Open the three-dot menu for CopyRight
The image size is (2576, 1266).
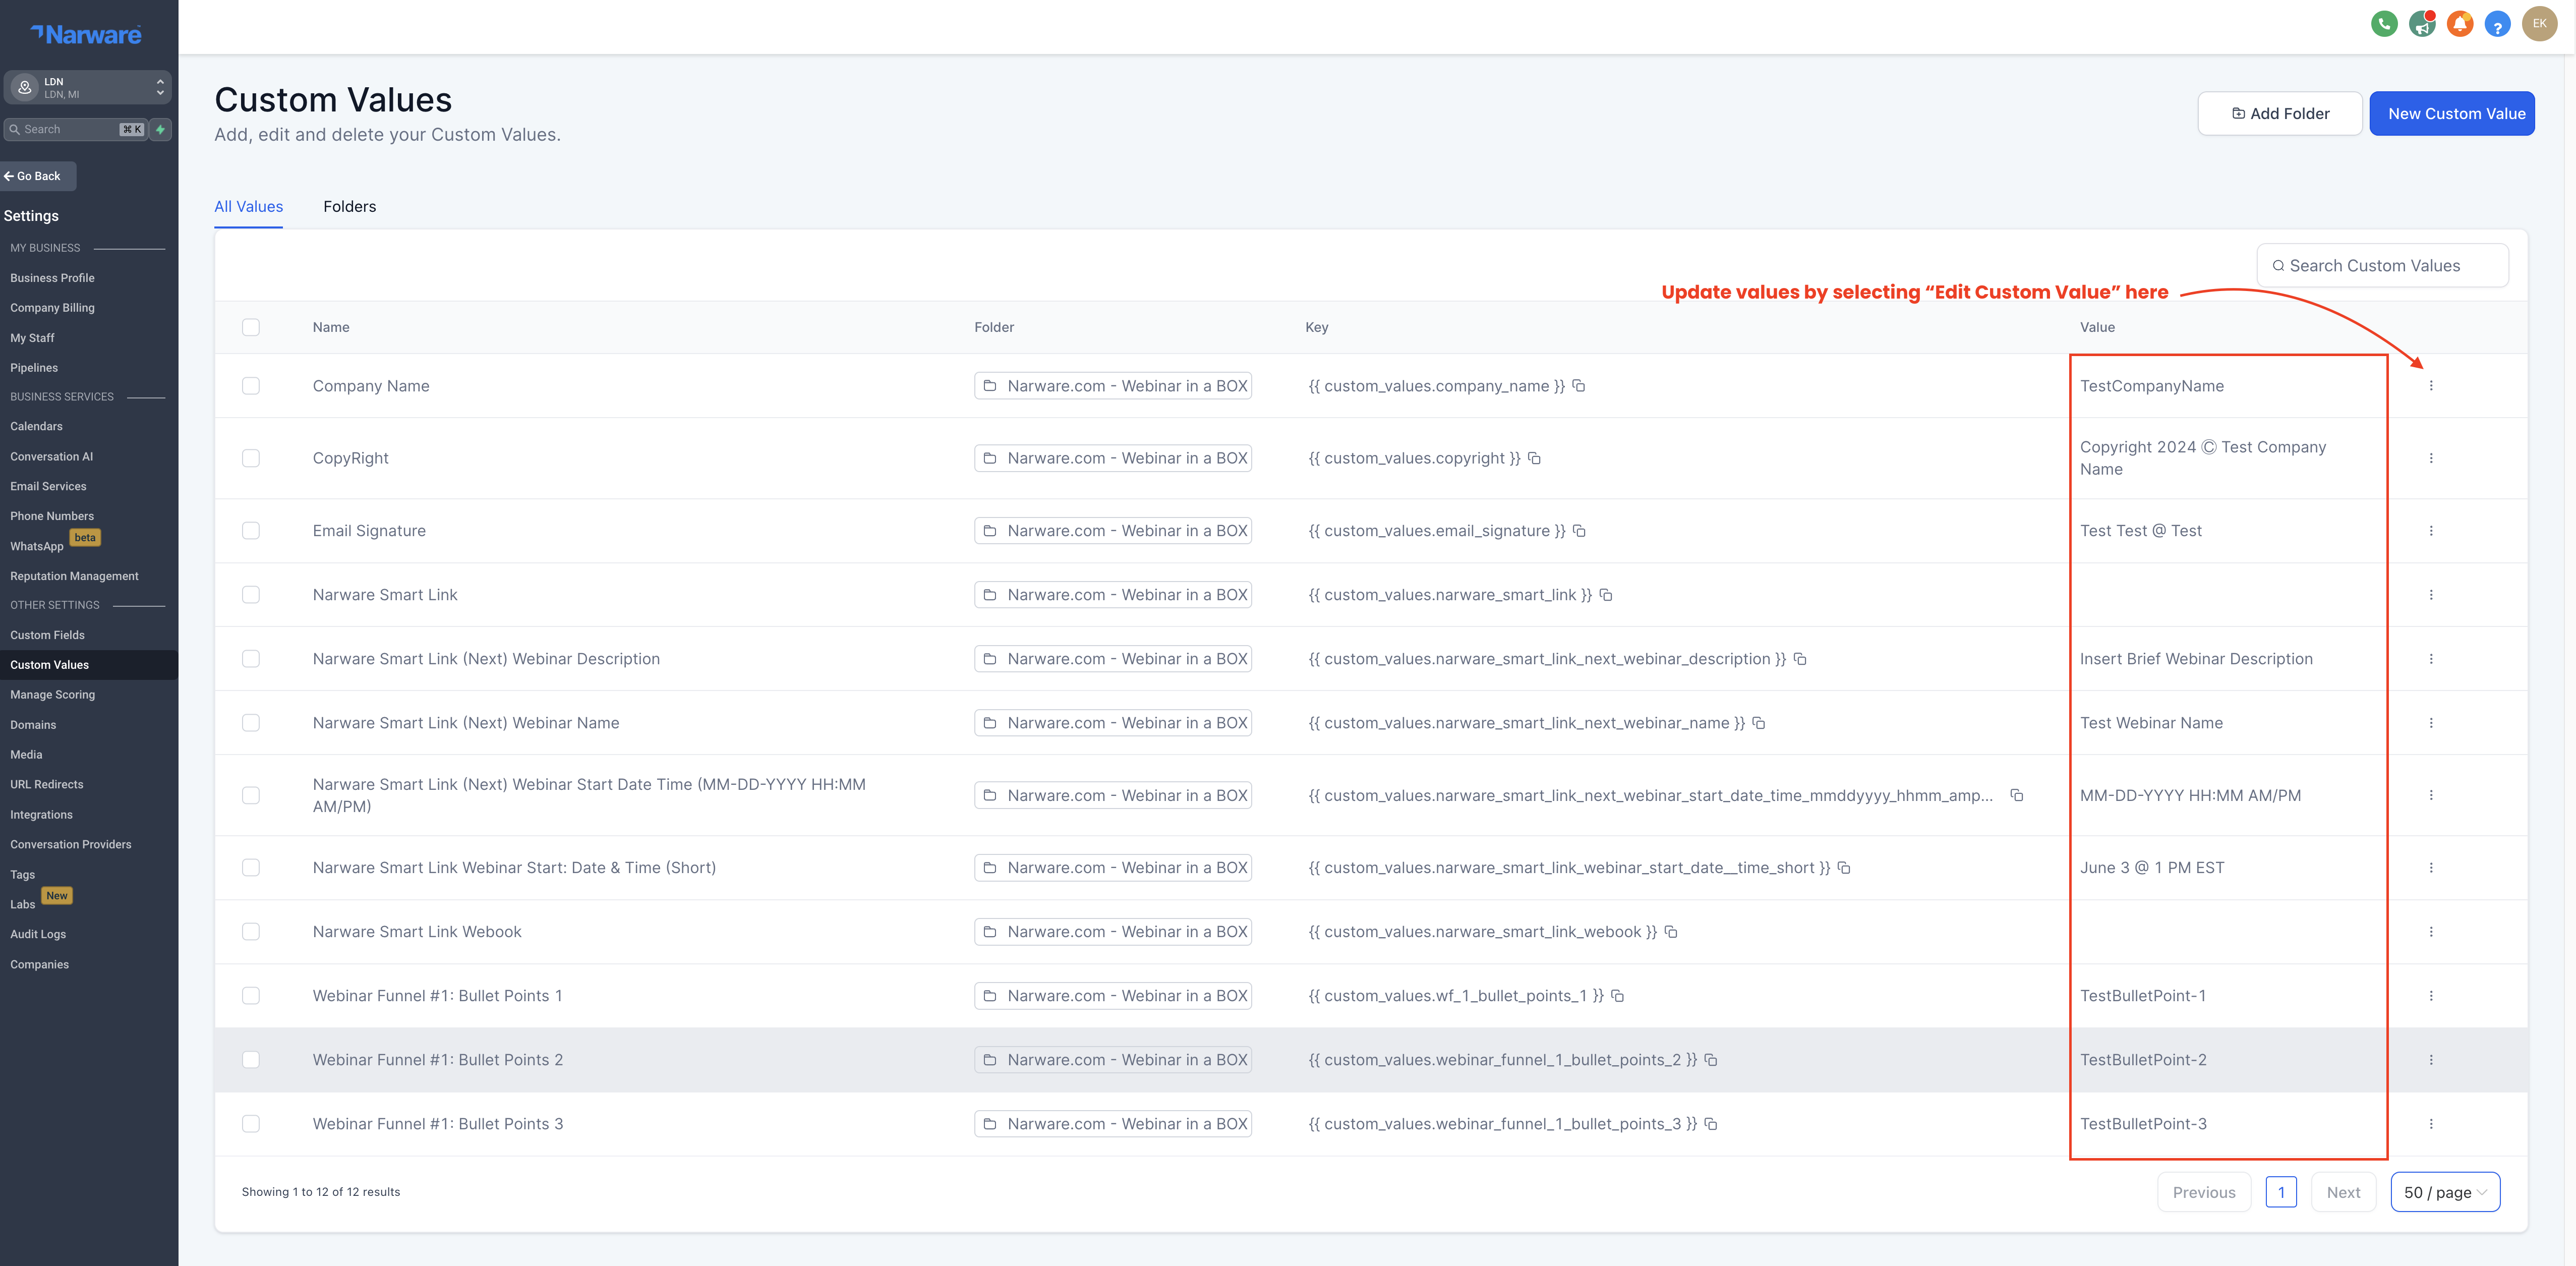tap(2431, 458)
